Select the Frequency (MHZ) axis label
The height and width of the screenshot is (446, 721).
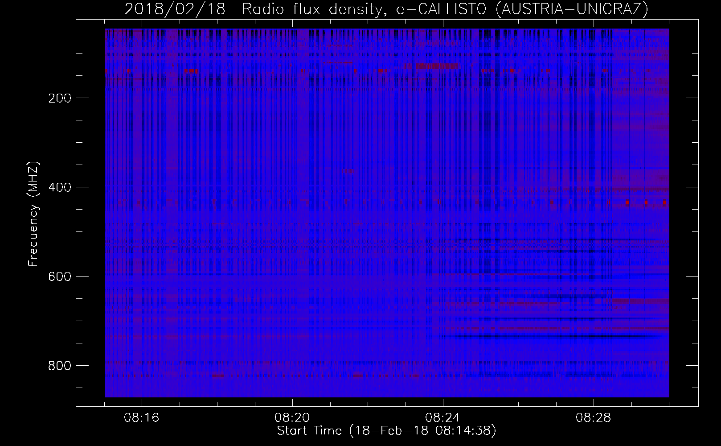click(33, 214)
